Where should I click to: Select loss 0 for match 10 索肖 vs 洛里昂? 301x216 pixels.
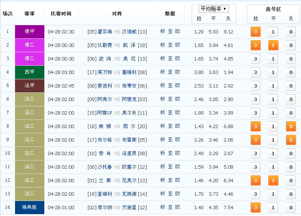[x=291, y=154]
